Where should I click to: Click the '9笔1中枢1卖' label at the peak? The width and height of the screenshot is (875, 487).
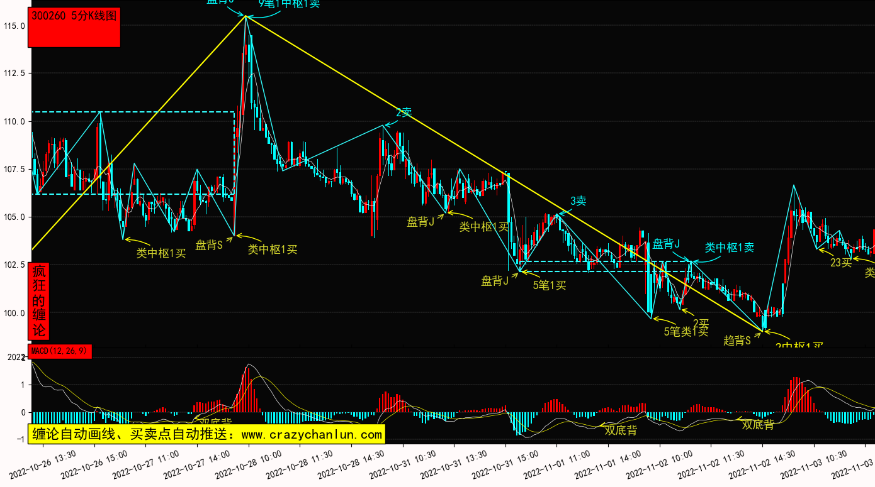289,4
